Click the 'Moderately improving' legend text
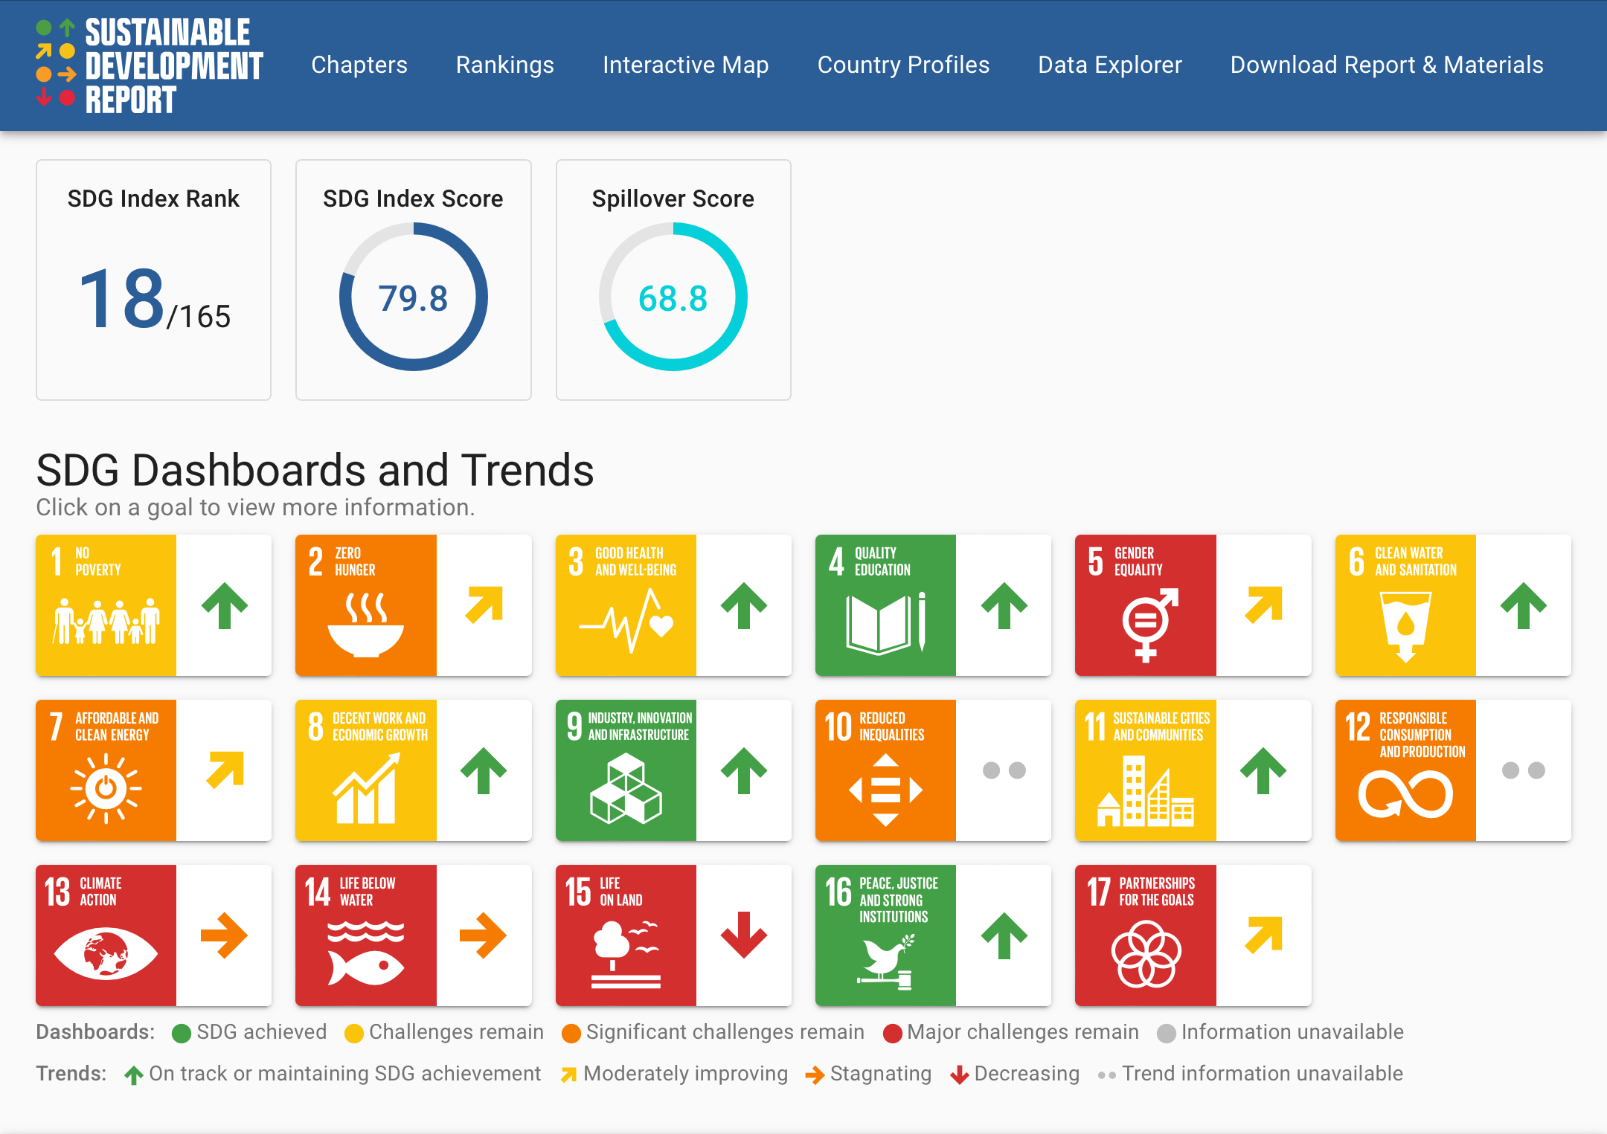Screen dimensions: 1607x1134 pos(685,1074)
